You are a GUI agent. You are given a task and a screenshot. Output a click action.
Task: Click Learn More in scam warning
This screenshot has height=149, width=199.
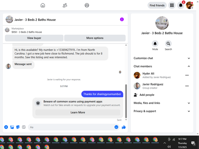tap(78, 112)
